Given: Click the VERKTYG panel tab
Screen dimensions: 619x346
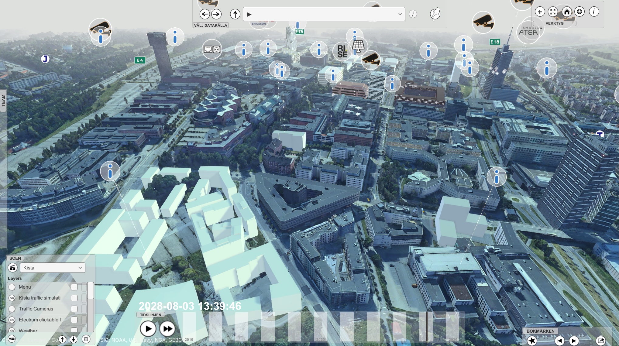Looking at the screenshot, I should [554, 23].
